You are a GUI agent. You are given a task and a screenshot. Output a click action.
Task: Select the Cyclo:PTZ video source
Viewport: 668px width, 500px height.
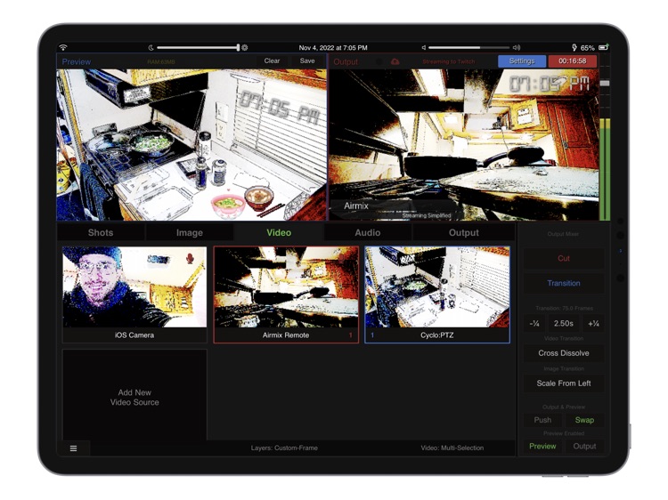pyautogui.click(x=437, y=294)
